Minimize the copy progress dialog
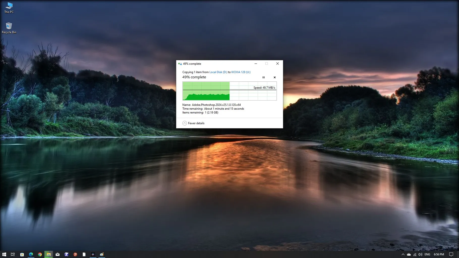459x258 pixels. 256,64
